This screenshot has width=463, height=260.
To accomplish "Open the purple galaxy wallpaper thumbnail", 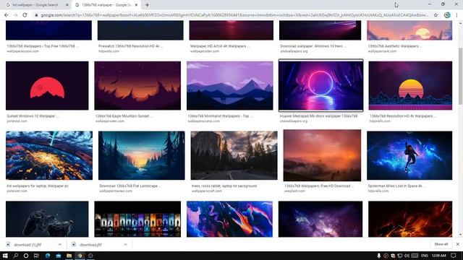I will [320, 219].
